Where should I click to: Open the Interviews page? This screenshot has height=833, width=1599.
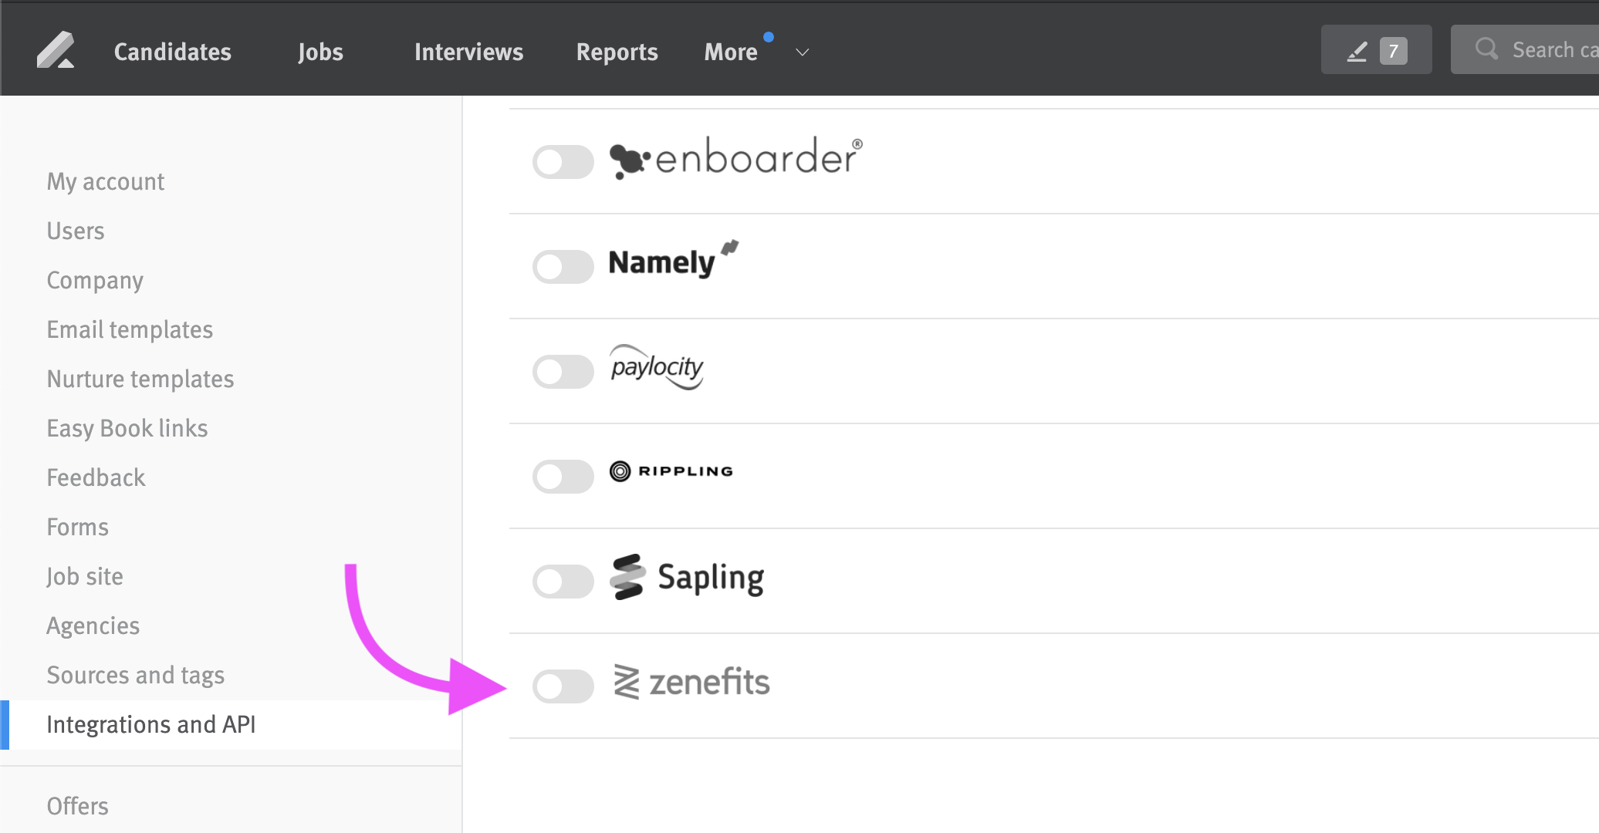(x=468, y=52)
